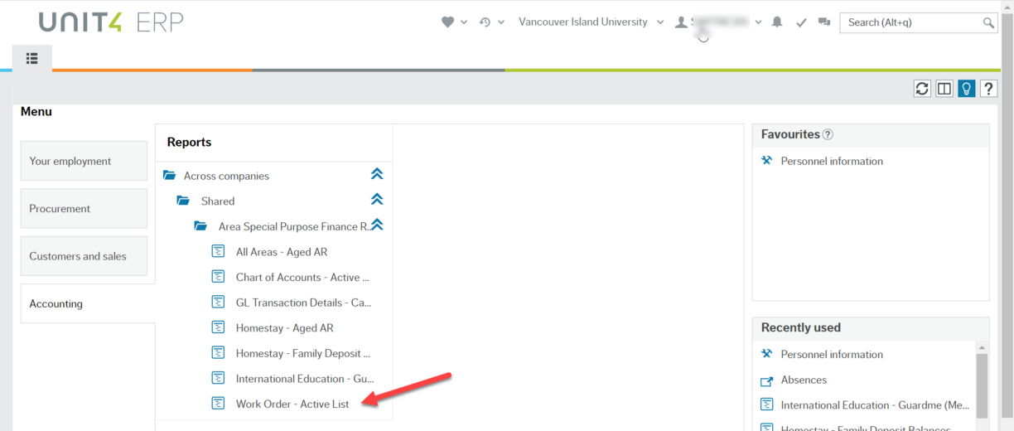Viewport: 1014px width, 431px height.
Task: Open Chart of Accounts - Active report
Action: pos(302,278)
